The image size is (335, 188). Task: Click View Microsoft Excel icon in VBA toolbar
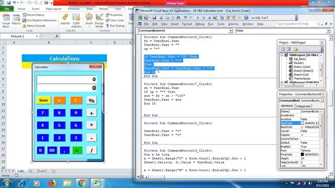click(x=140, y=18)
